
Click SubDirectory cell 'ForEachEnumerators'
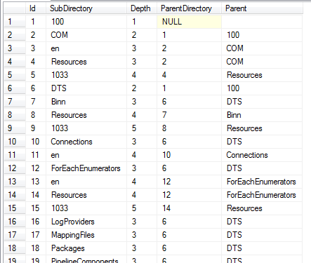(x=86, y=168)
